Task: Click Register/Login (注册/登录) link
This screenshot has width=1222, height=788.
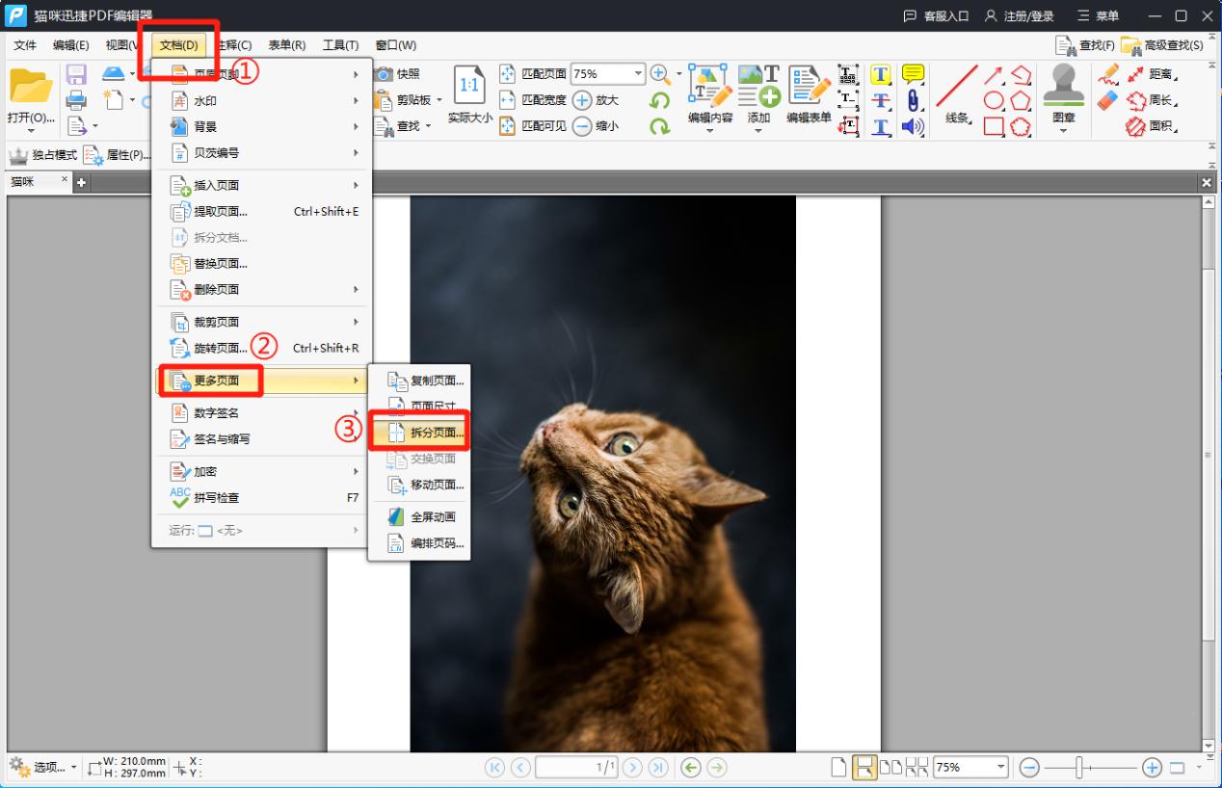Action: (x=1020, y=16)
